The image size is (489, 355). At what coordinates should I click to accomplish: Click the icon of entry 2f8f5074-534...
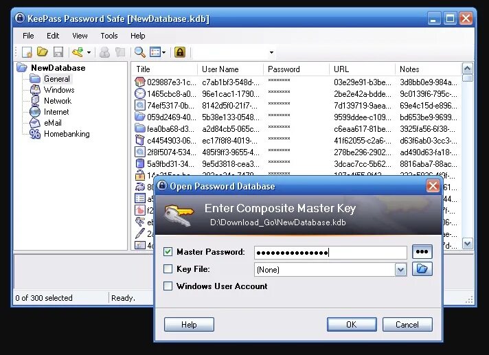tap(140, 152)
